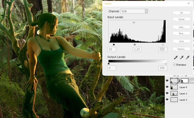Viewport: 194px width, 118px height.
Task: Select the Layer 0 thumbnail
Action: tap(174, 87)
